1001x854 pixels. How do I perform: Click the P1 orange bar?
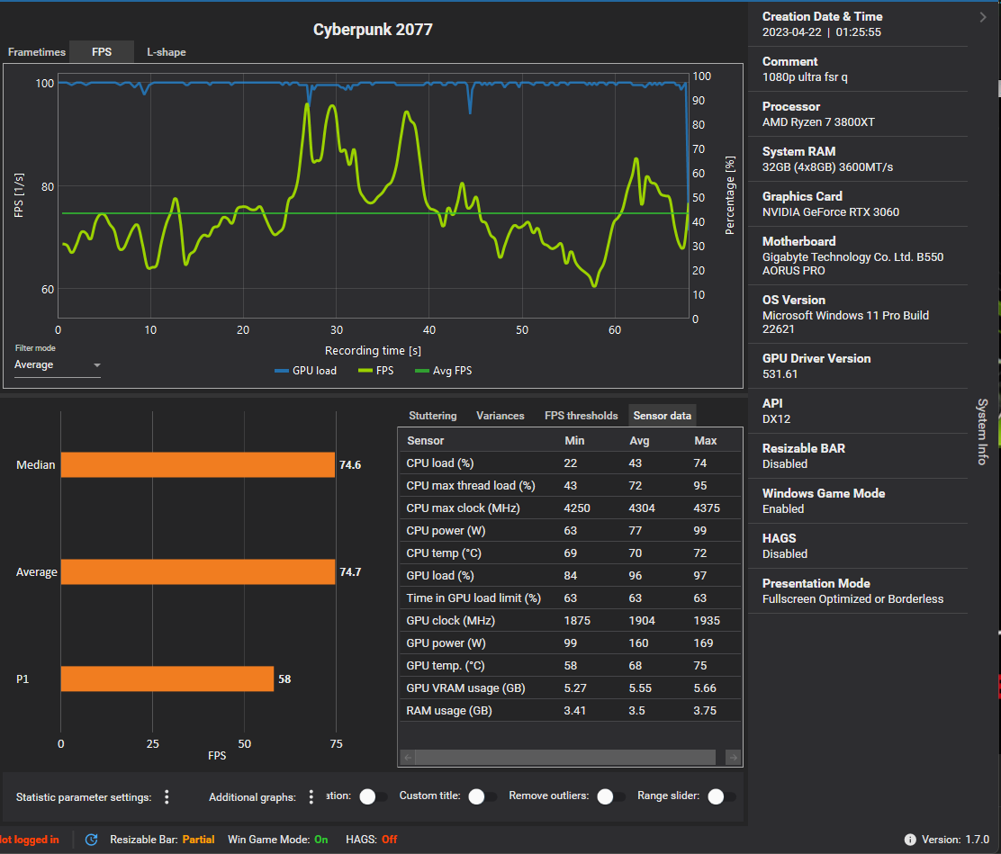[x=167, y=679]
